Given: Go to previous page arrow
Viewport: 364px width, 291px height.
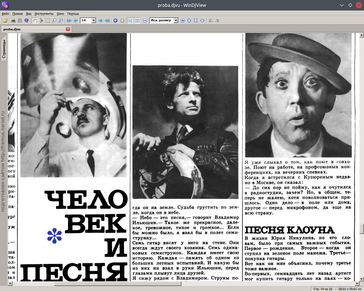Looking at the screenshot, I should pos(76,20).
